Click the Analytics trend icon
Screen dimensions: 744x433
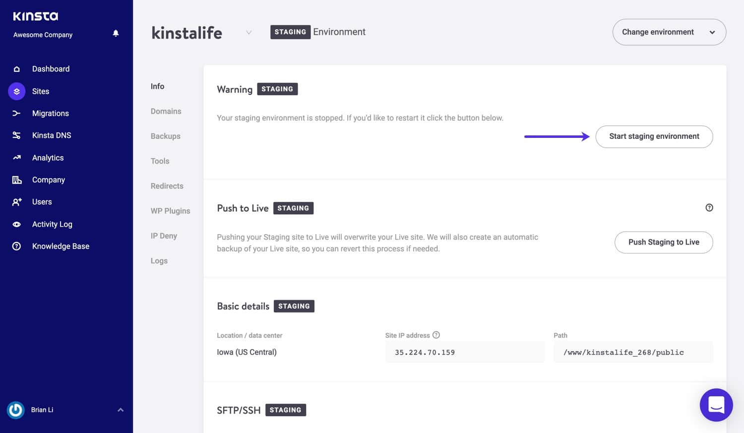click(17, 158)
